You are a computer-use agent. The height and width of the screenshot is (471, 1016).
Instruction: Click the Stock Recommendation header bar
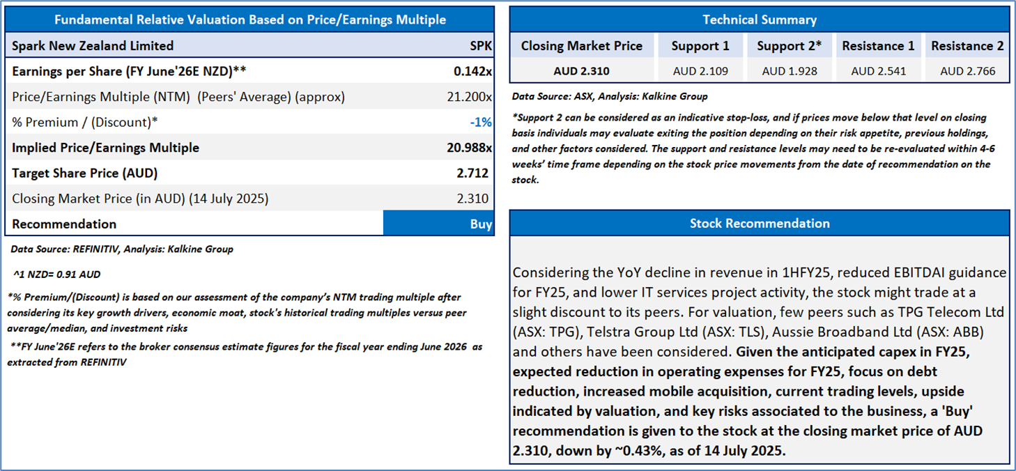coord(760,223)
